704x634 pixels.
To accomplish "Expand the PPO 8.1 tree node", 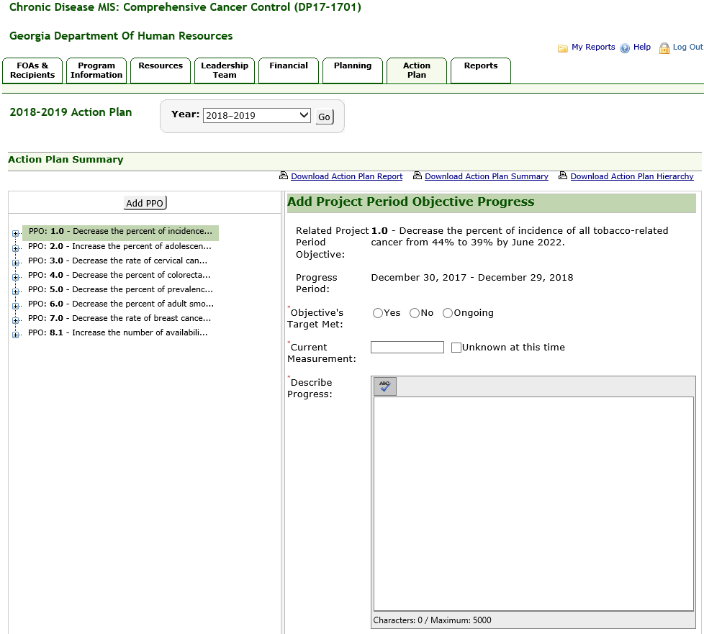I will (x=16, y=334).
